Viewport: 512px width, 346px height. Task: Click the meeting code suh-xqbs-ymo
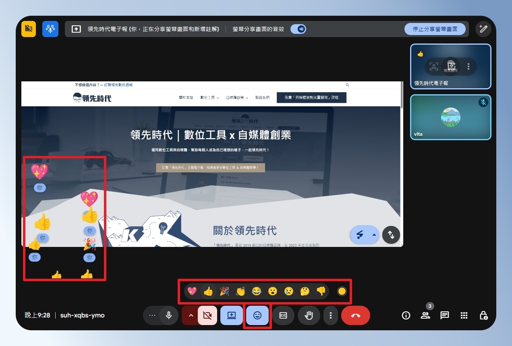click(x=83, y=315)
